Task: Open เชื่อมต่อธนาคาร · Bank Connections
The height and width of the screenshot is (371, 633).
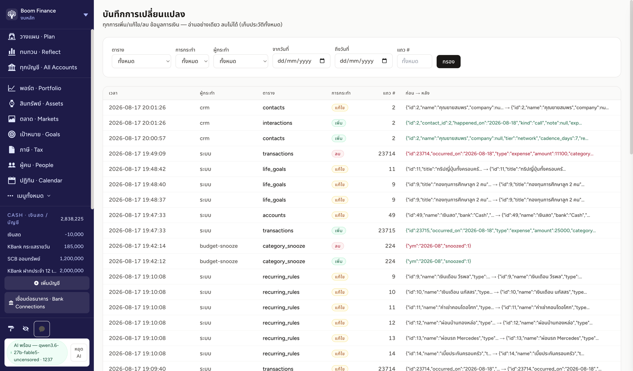Action: (x=47, y=303)
